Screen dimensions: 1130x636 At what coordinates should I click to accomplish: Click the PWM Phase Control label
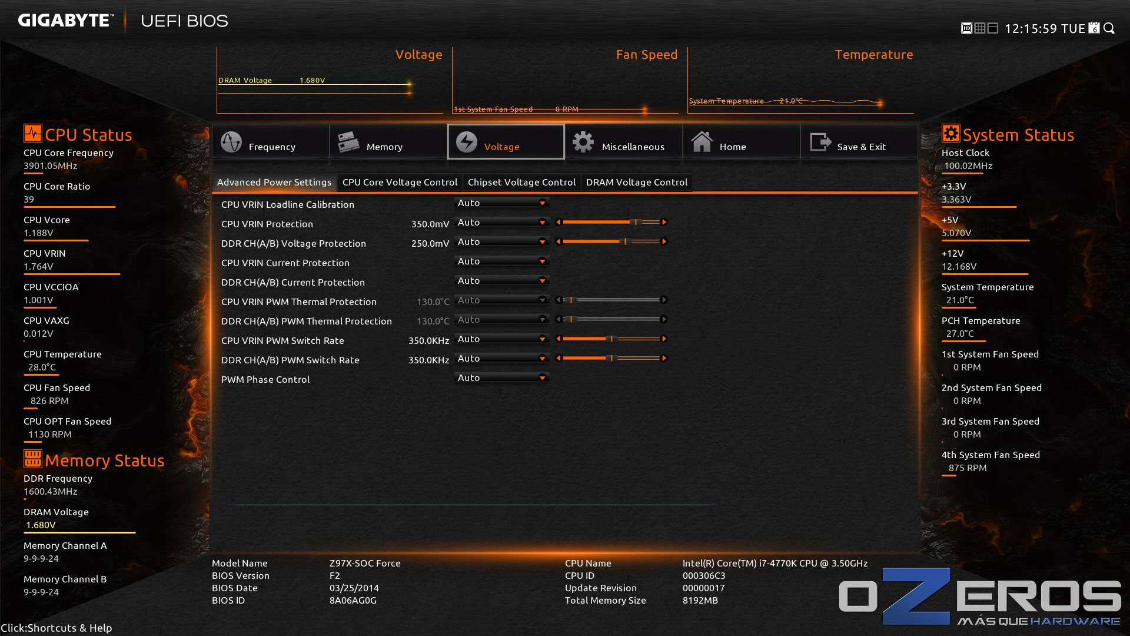tap(265, 380)
